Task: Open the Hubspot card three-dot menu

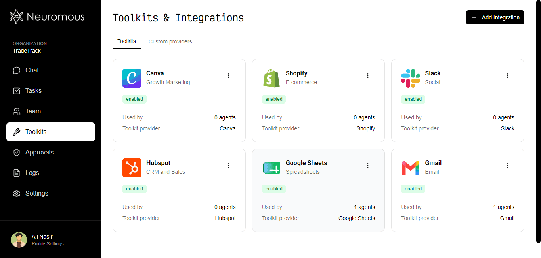Action: (229, 166)
